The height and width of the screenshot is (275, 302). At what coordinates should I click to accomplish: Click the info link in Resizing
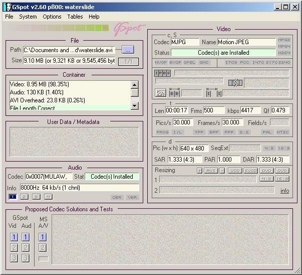click(284, 191)
